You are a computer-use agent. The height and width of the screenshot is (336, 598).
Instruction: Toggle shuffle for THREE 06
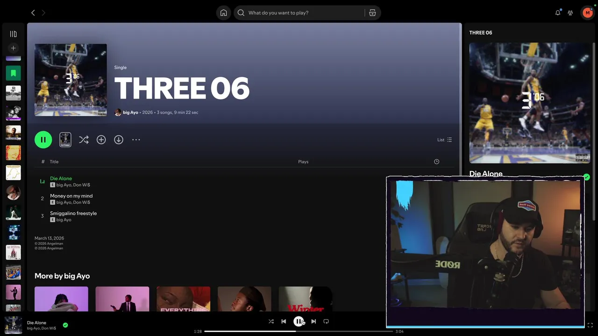pyautogui.click(x=84, y=140)
